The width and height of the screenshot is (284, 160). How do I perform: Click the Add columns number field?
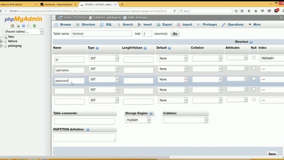tap(147, 34)
